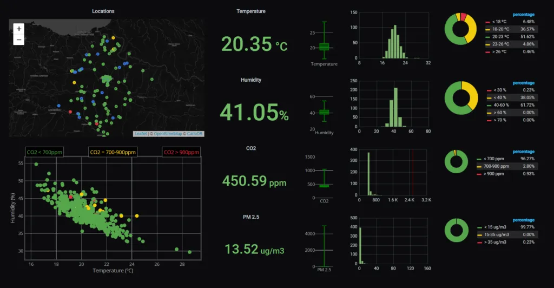The image size is (554, 288).
Task: Open the OpenStreetMap attribution link
Action: pos(168,134)
